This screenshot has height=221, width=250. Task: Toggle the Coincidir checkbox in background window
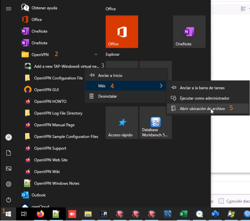click(221, 201)
